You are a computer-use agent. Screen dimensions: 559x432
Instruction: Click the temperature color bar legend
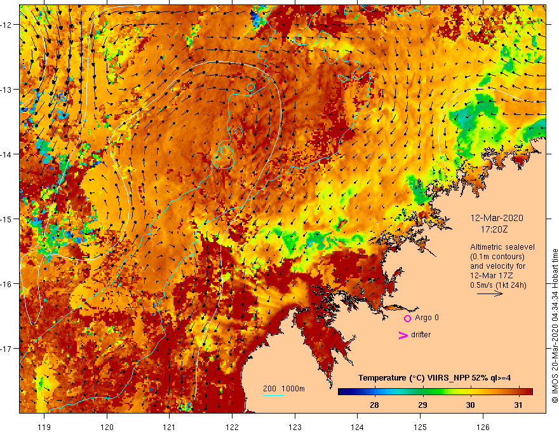click(x=435, y=391)
